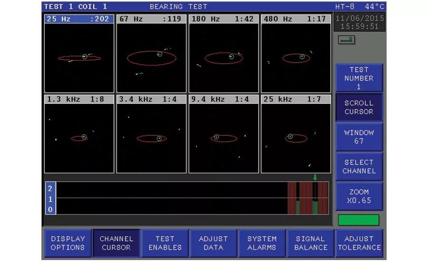The height and width of the screenshot is (261, 428).
Task: Click the Zoom X0.65 button
Action: pos(359,196)
